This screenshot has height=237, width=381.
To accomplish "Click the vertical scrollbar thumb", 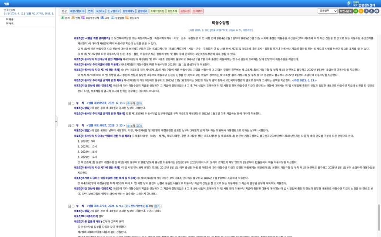I will pos(379,217).
